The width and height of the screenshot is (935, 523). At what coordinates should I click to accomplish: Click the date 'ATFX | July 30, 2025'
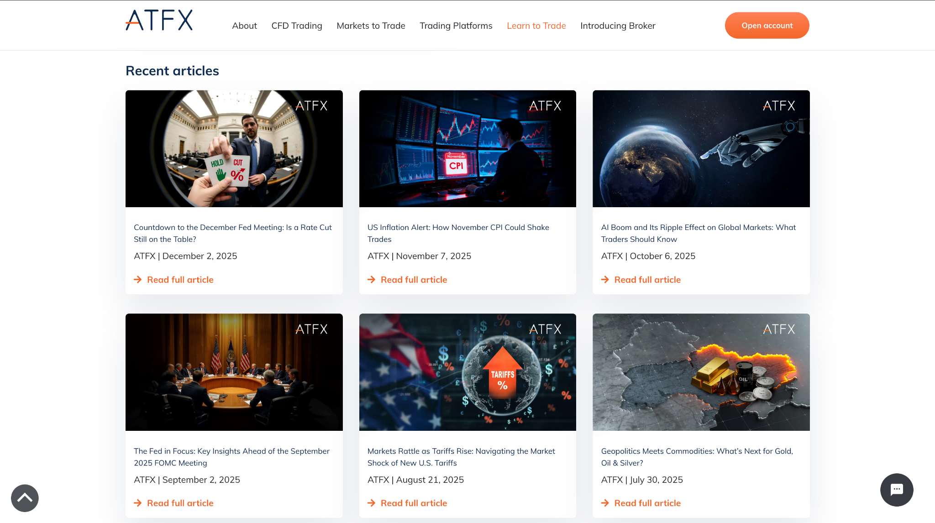[x=642, y=480]
